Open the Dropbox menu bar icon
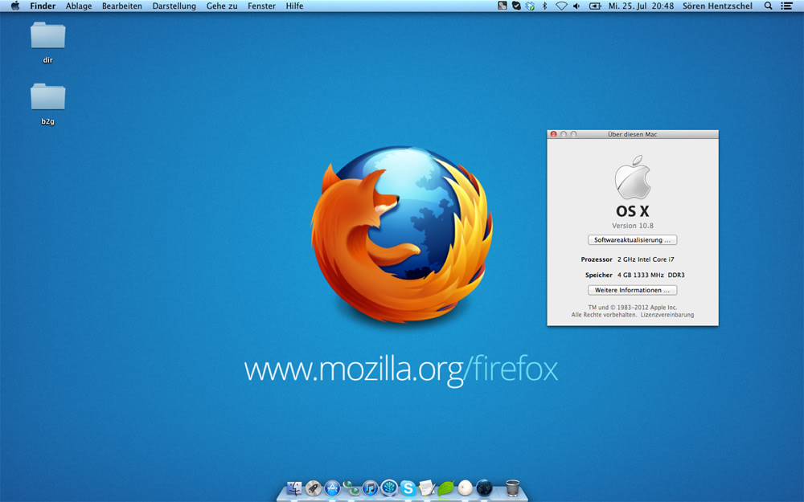Image resolution: width=804 pixels, height=502 pixels. pos(530,6)
